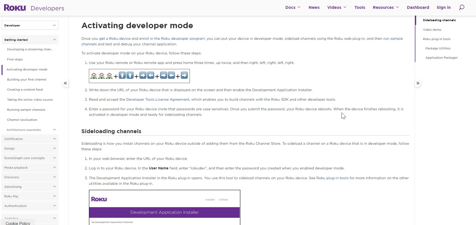This screenshot has height=225, width=476.
Task: Open Taking the online video course
Action: [30, 100]
